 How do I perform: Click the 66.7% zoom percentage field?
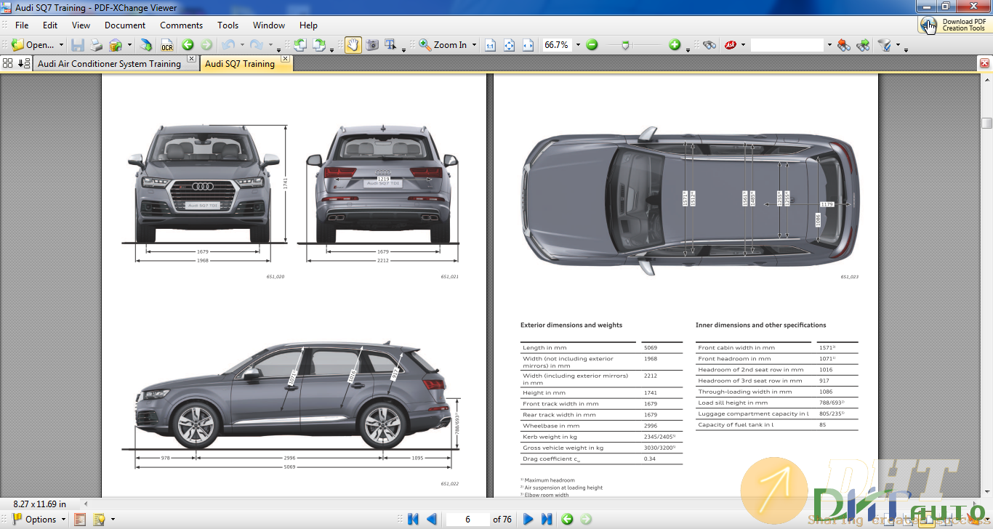[557, 45]
